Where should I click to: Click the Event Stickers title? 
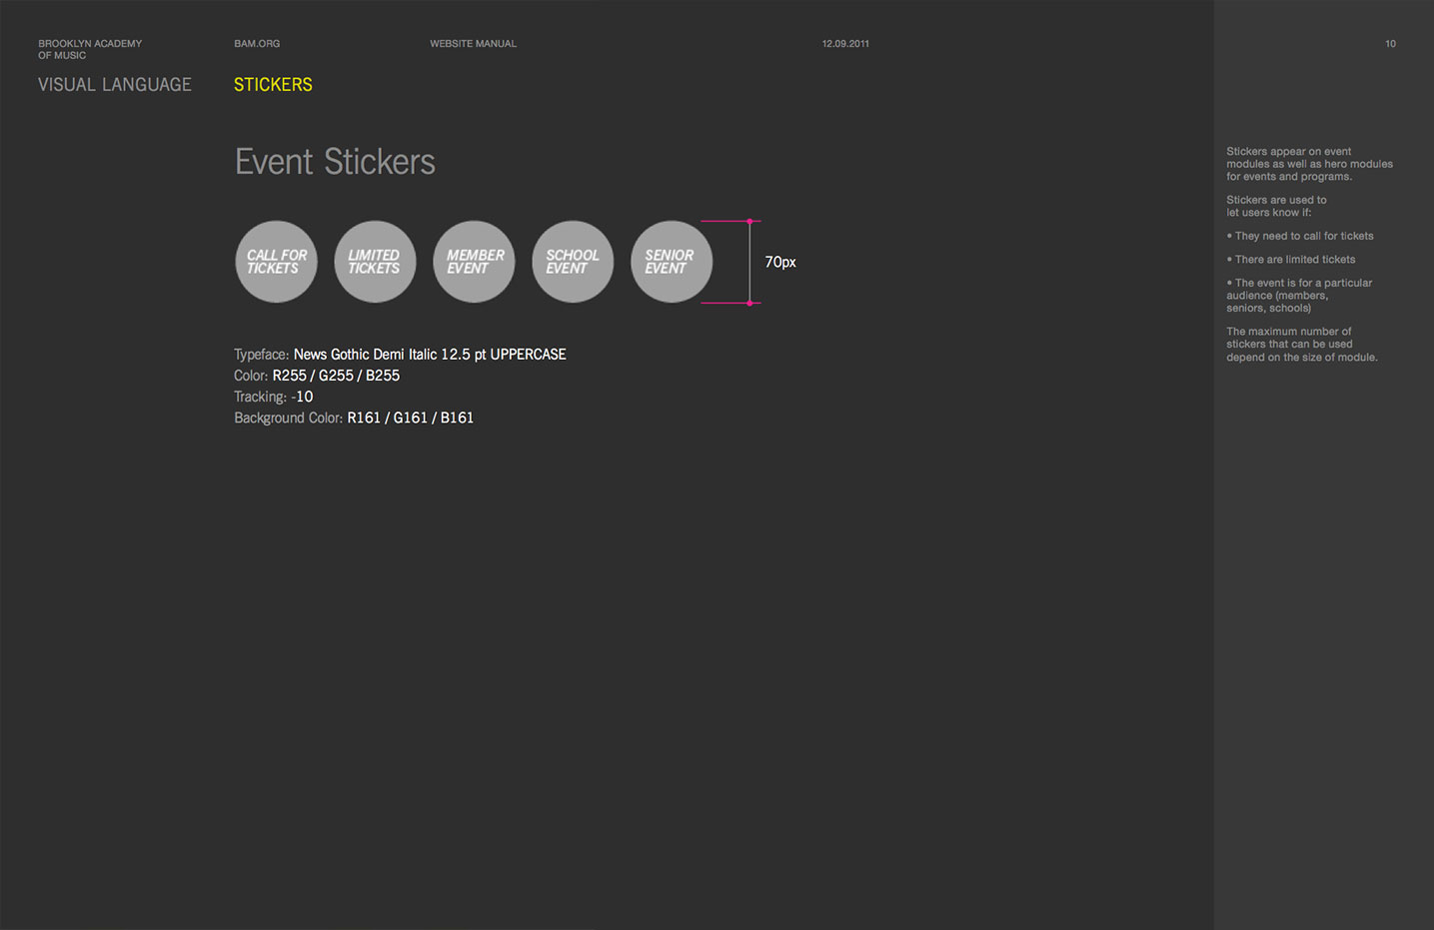[x=335, y=162]
